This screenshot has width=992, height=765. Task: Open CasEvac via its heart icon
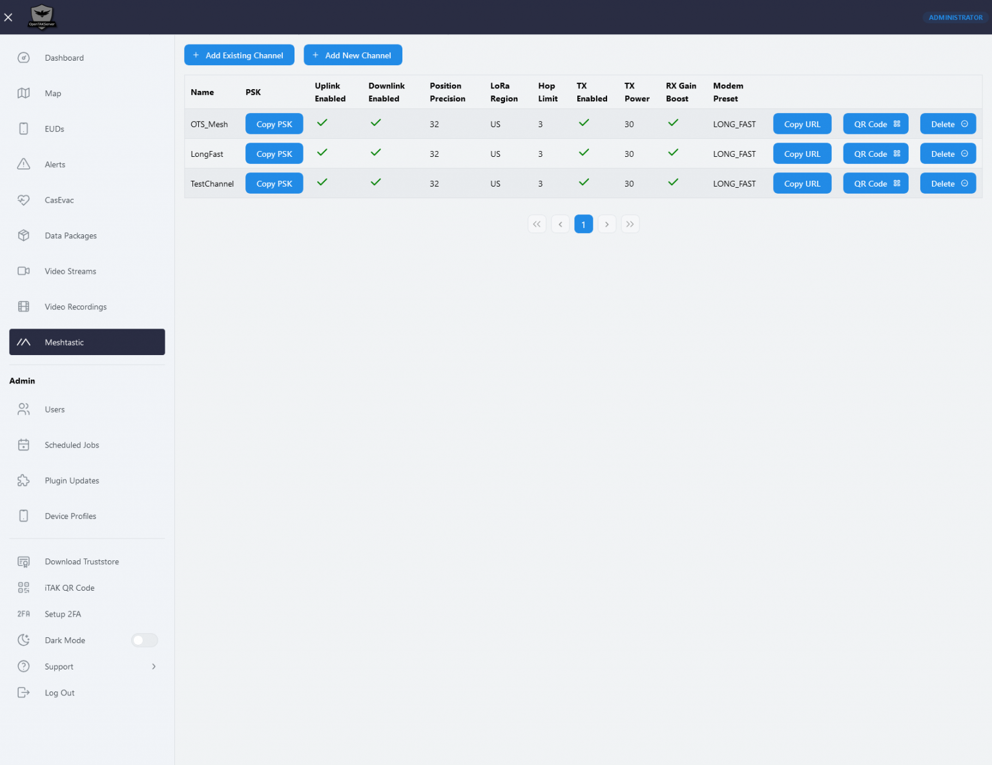[23, 200]
